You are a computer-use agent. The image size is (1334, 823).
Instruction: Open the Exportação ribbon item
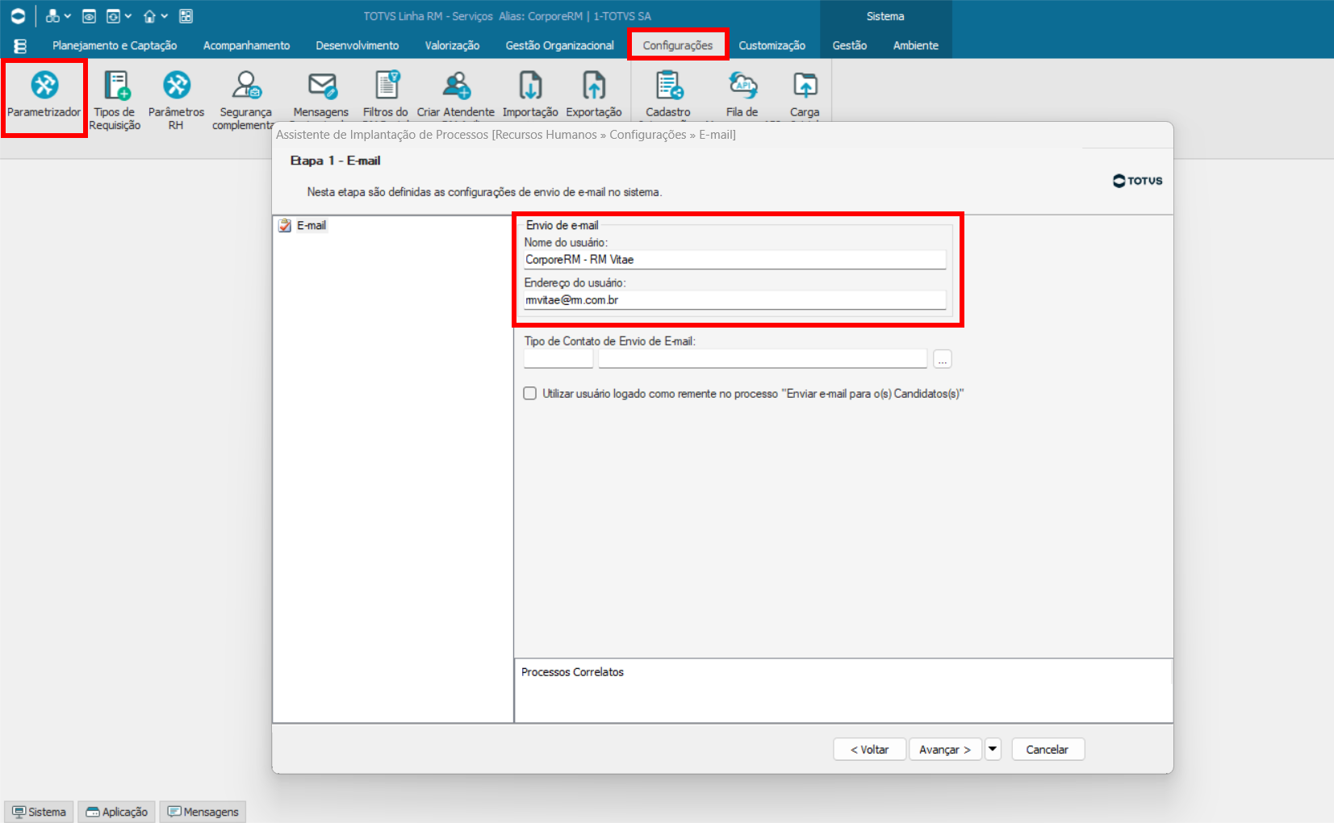(x=594, y=94)
